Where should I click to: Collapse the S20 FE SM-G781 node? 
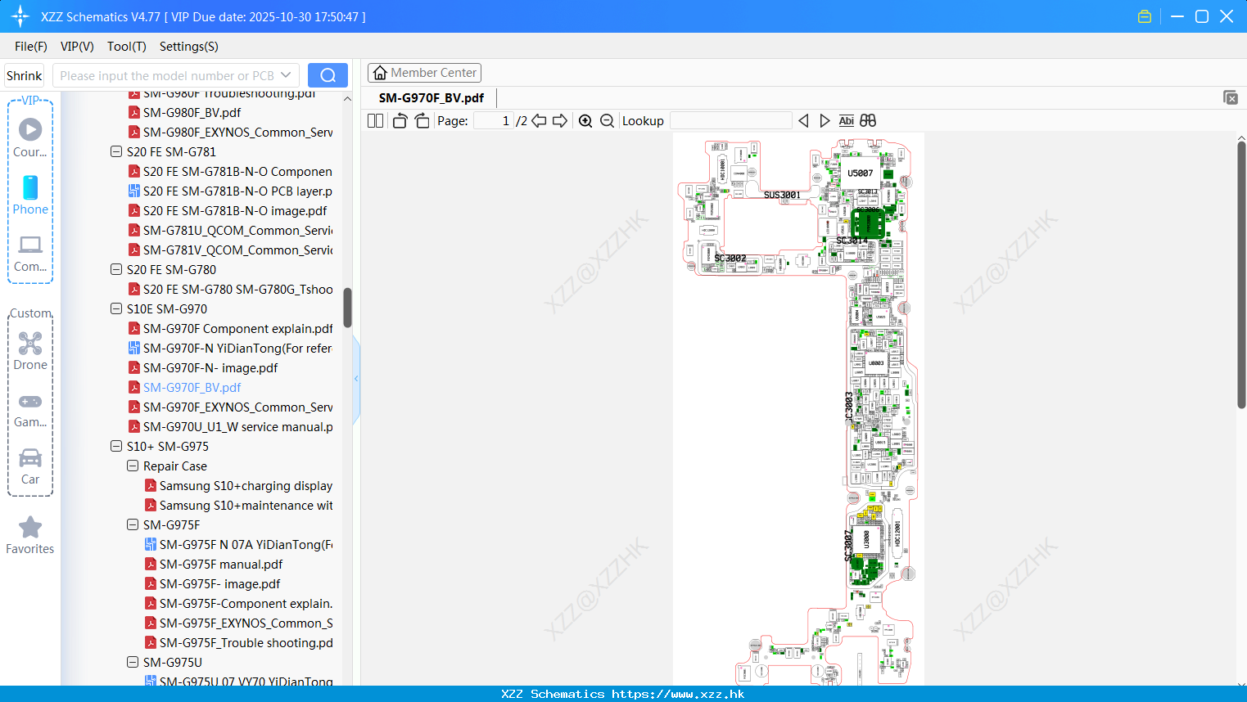pos(116,151)
